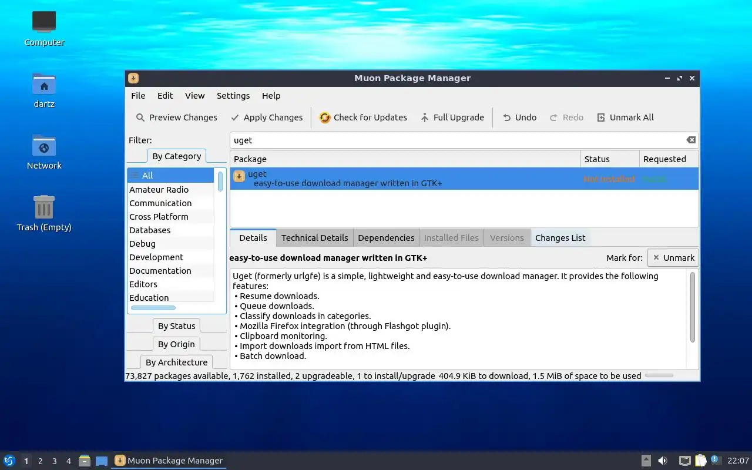Viewport: 752px width, 470px height.
Task: Click the Unmark button for uget
Action: pyautogui.click(x=673, y=258)
